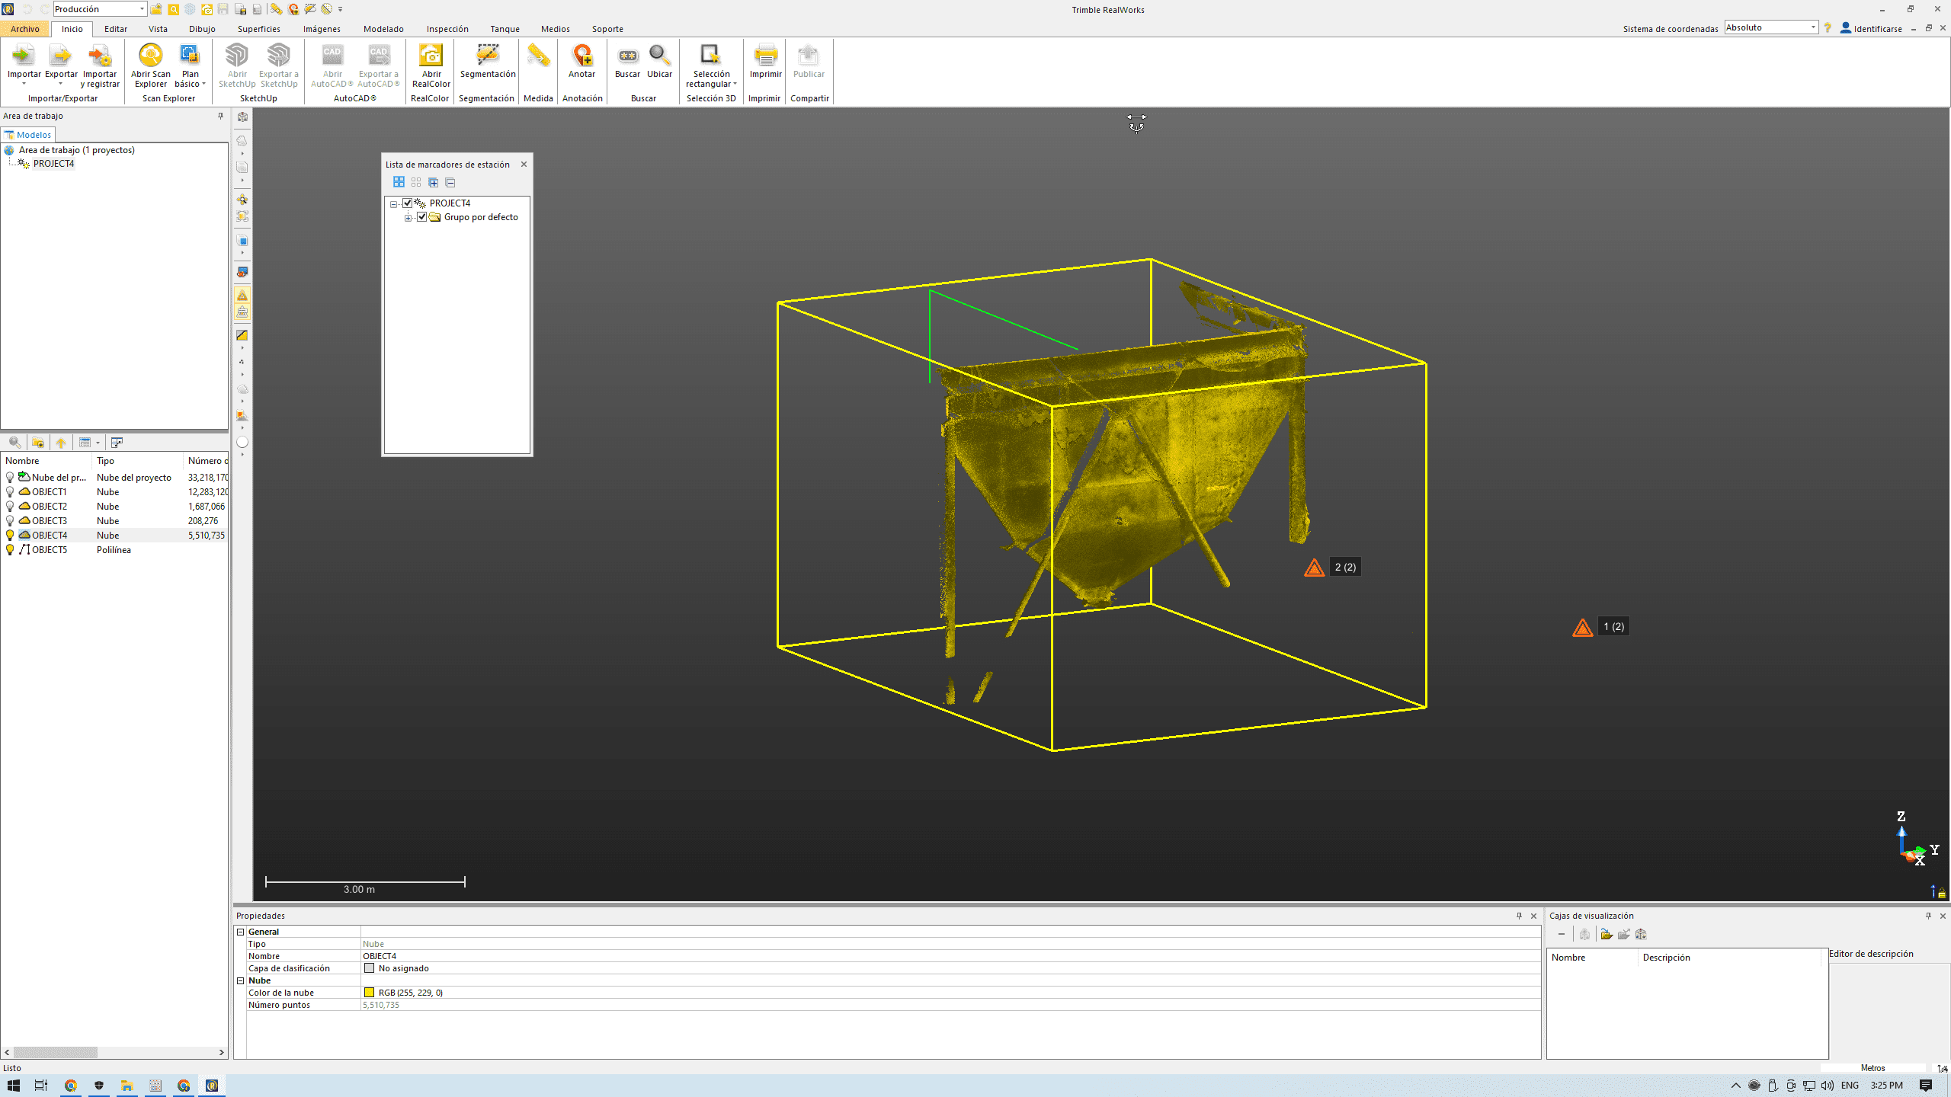The image size is (1951, 1097).
Task: Select the Segmentación tool
Action: (488, 56)
